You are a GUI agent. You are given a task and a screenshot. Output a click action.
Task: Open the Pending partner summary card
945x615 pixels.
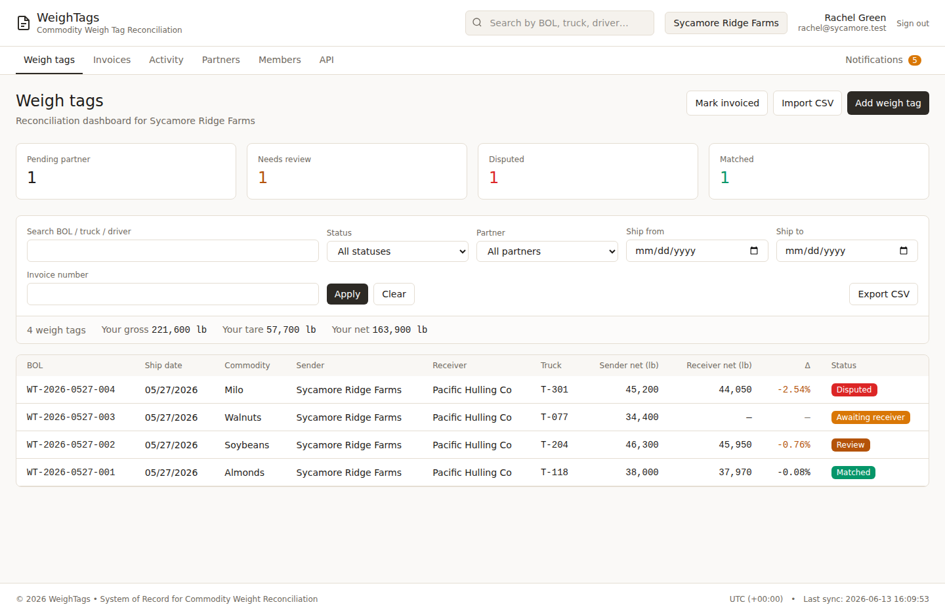coord(126,171)
